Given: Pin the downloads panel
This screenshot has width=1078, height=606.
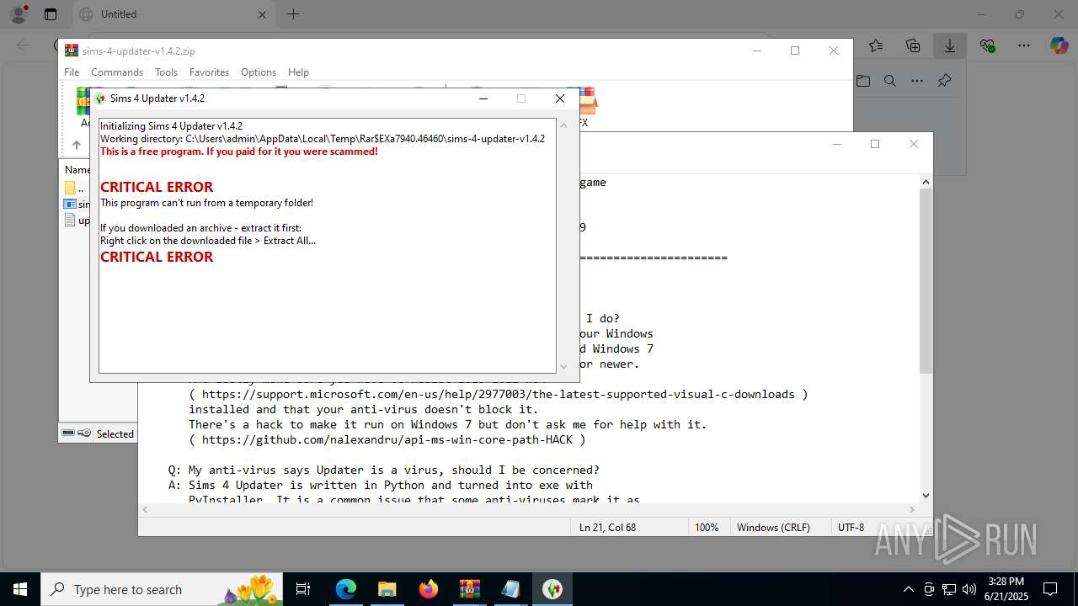Looking at the screenshot, I should 944,81.
